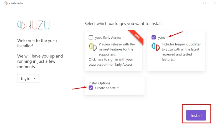Viewport: 222px width, 125px height.
Task: Click the yellow yuzu Early Access icon
Action: click(93, 47)
